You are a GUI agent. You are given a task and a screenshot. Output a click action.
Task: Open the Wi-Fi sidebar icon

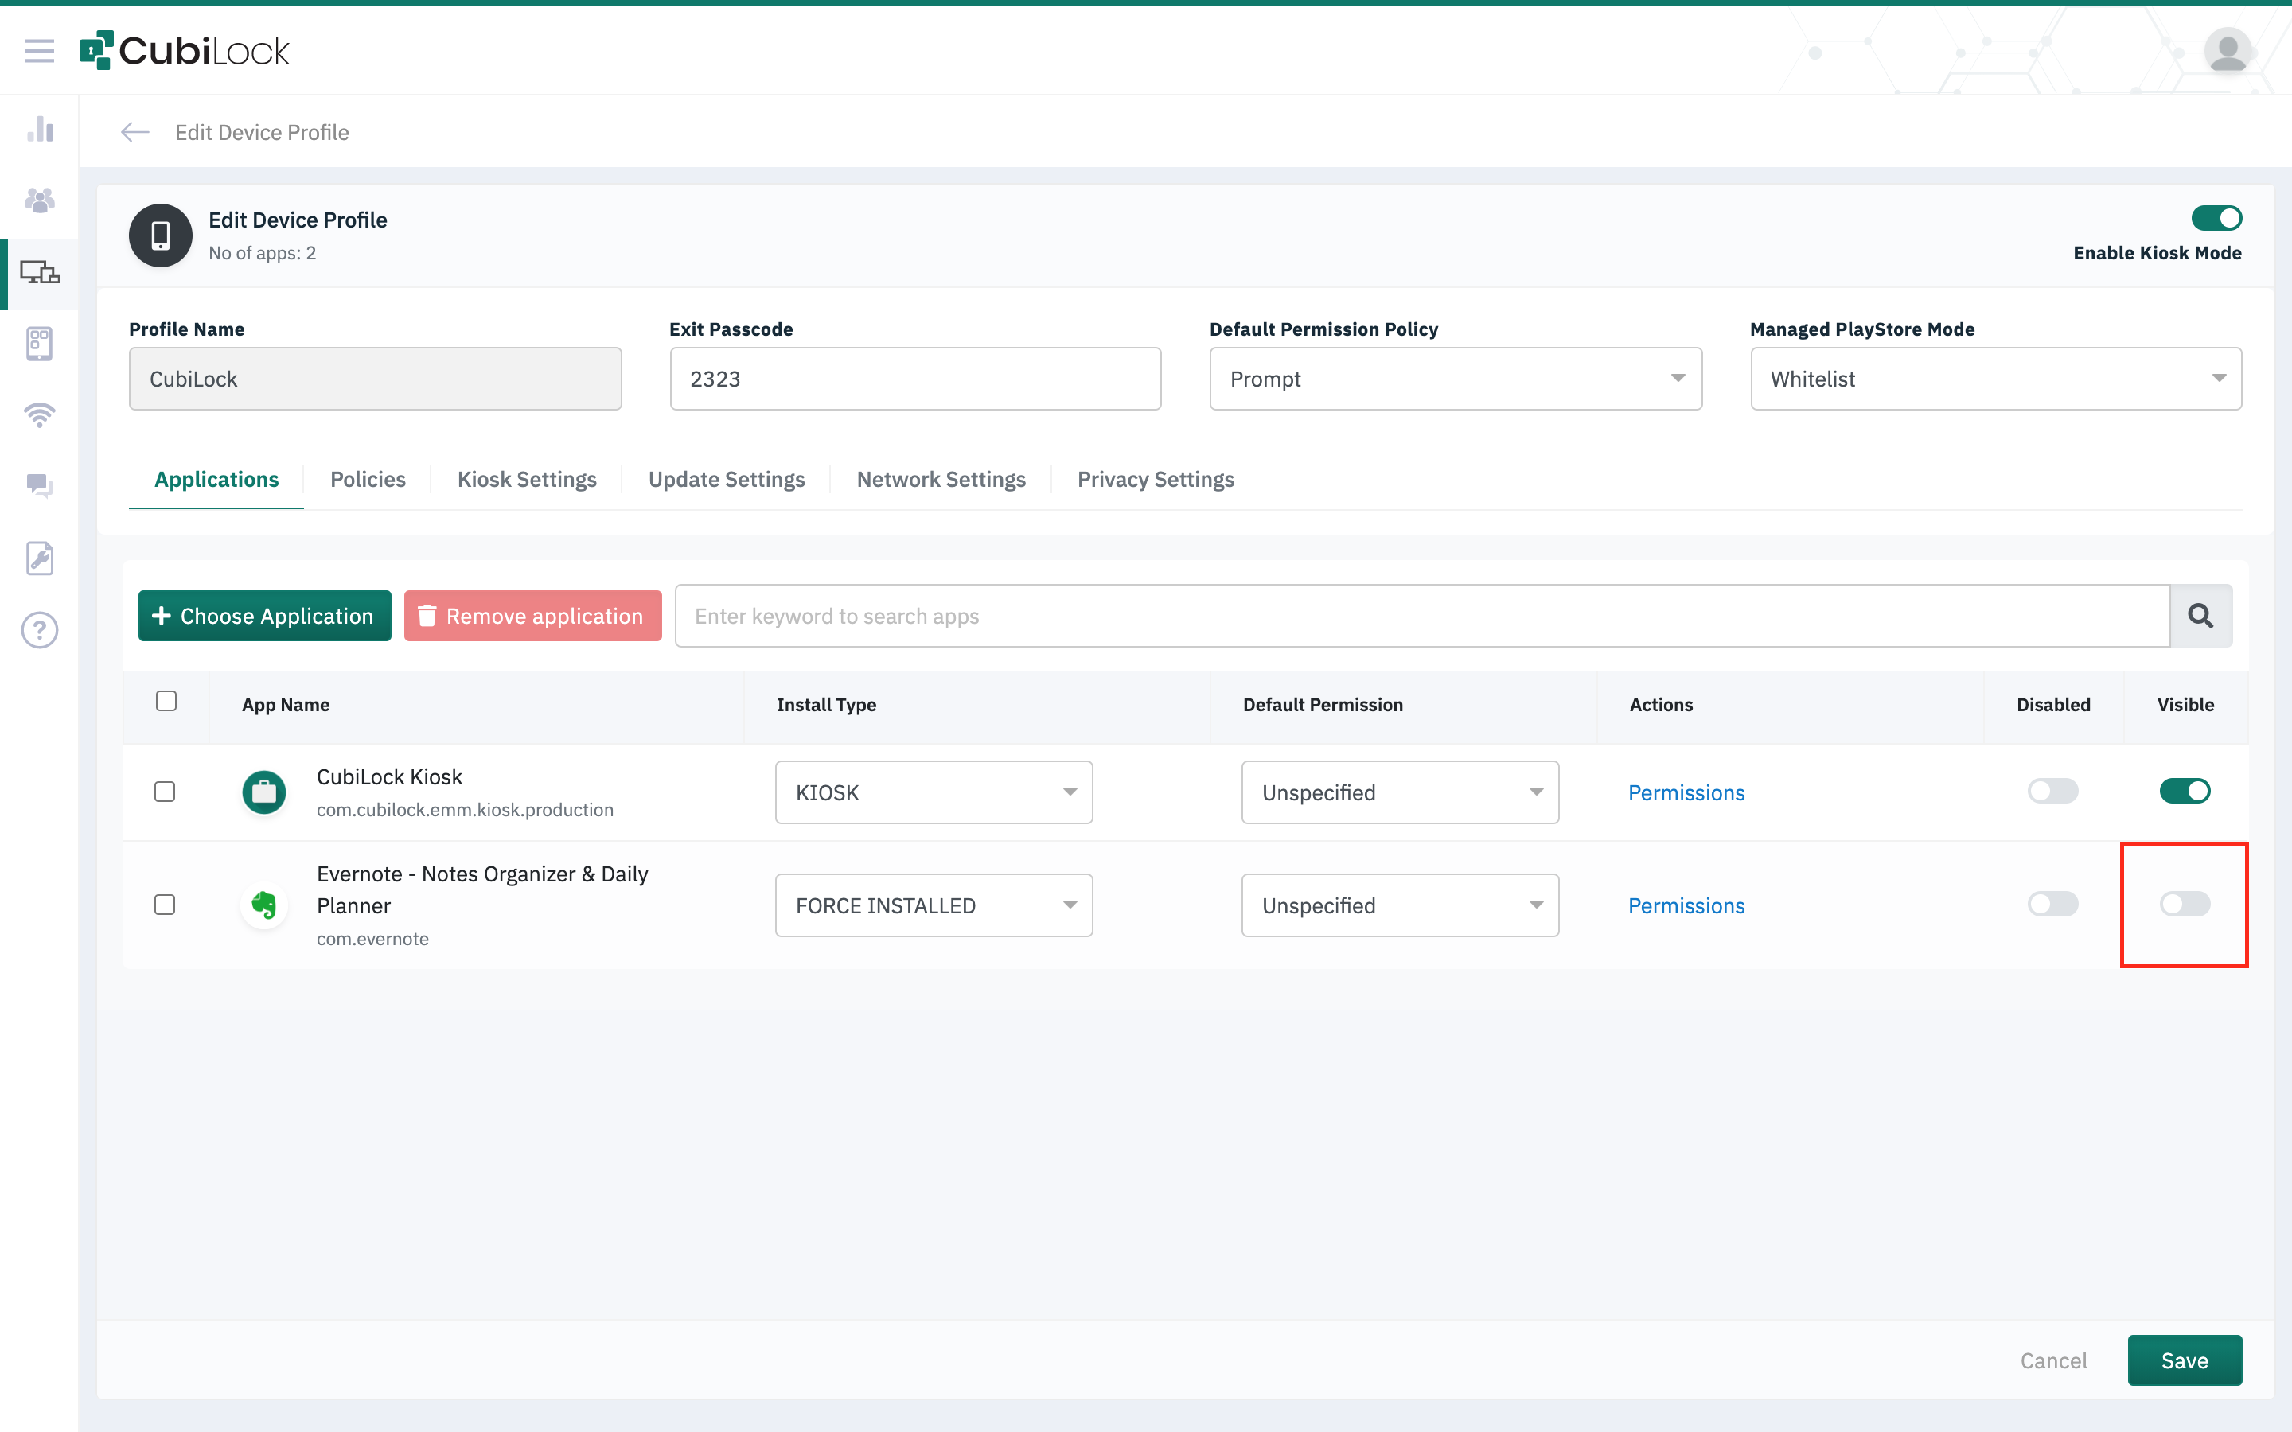[x=39, y=414]
